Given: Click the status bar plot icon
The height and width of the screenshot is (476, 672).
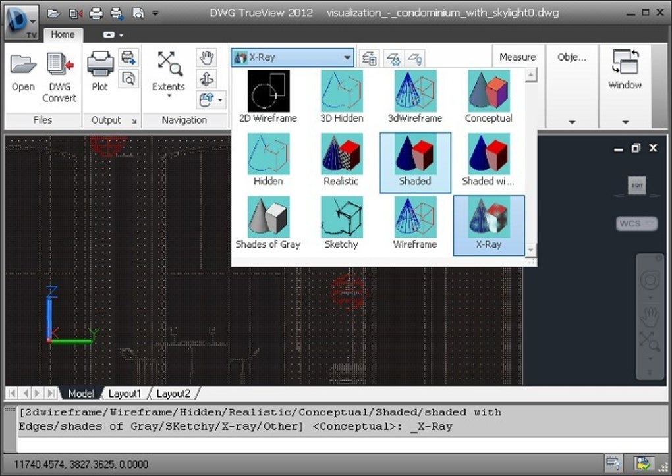Looking at the screenshot, I should 613,463.
